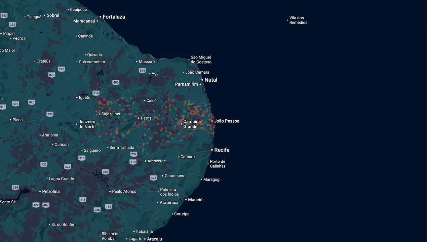Select the Campina Grande label
The image size is (427, 242).
[x=192, y=124]
